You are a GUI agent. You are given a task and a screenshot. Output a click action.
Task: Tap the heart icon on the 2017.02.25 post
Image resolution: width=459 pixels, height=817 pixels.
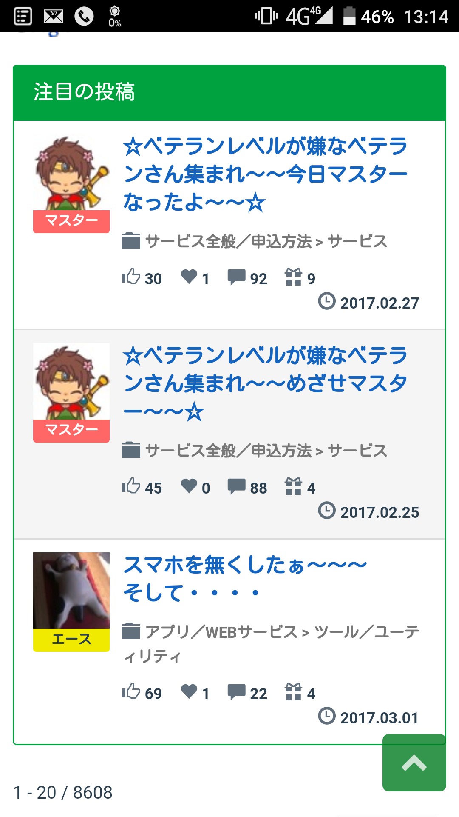coord(189,486)
